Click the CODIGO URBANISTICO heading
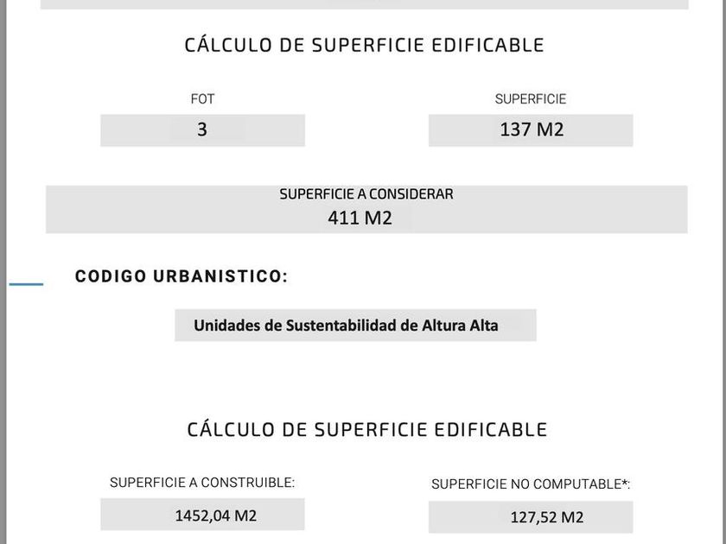The height and width of the screenshot is (544, 726). pyautogui.click(x=181, y=276)
